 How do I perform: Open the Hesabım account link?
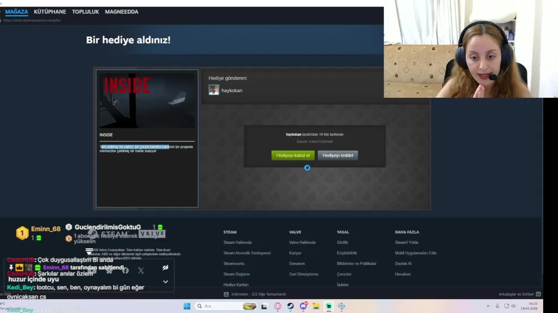click(x=403, y=274)
